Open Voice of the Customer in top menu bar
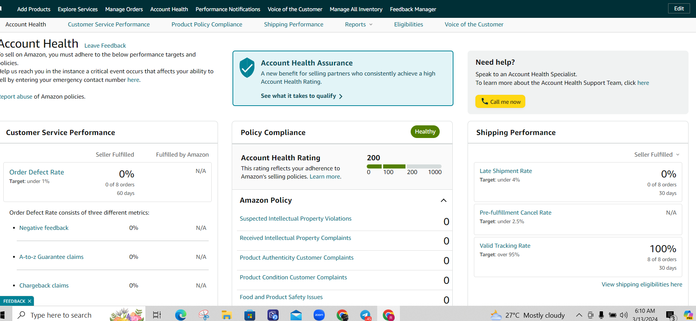This screenshot has height=321, width=696. coord(295,9)
